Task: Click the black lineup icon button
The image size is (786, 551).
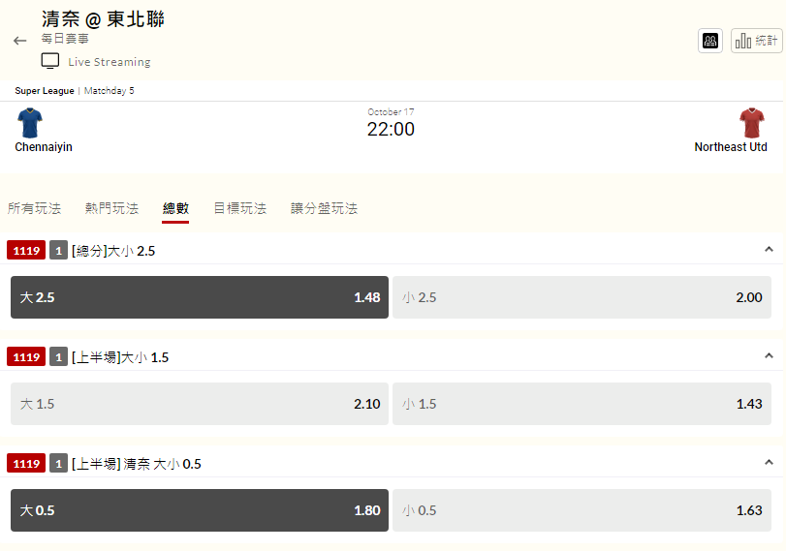Action: (709, 41)
